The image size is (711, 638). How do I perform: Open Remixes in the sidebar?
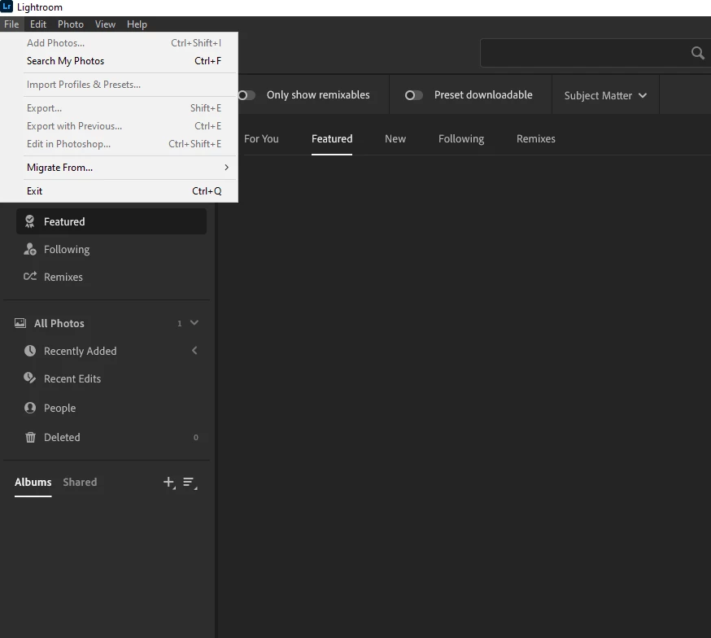[111, 277]
